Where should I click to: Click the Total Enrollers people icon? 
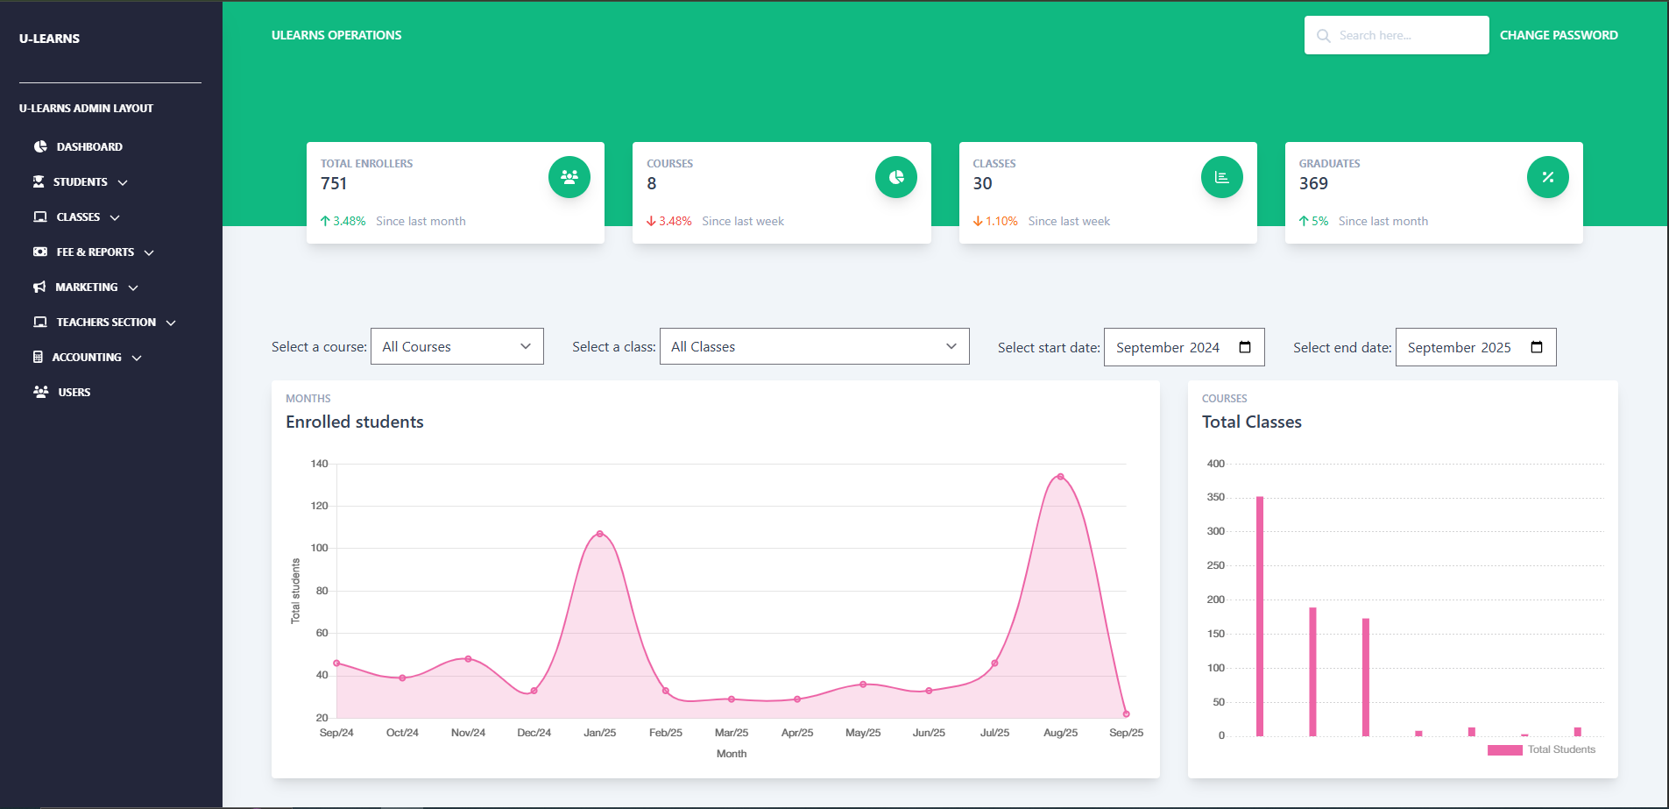click(x=569, y=177)
